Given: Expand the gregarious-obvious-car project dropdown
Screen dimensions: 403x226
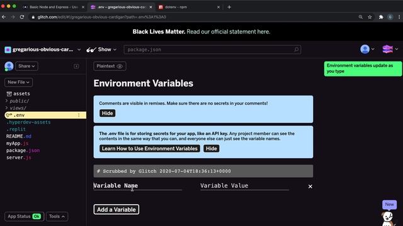Looking at the screenshot, I should [79, 50].
